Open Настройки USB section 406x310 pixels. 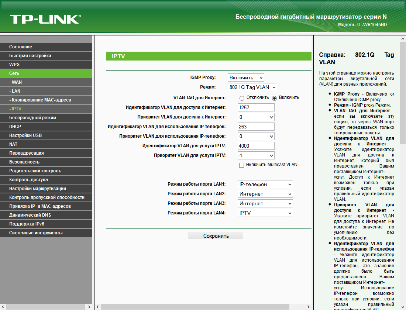[x=46, y=135]
